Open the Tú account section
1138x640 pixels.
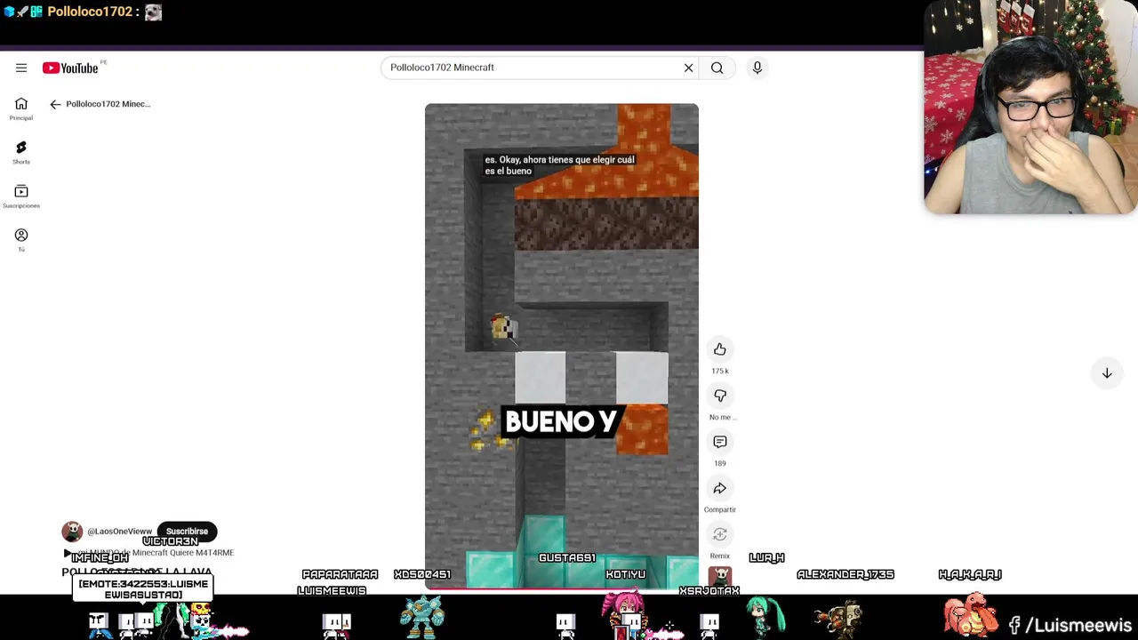(21, 240)
